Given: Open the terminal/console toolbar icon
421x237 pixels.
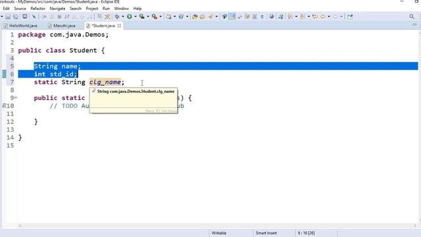Looking at the screenshot, I should tap(25, 16).
